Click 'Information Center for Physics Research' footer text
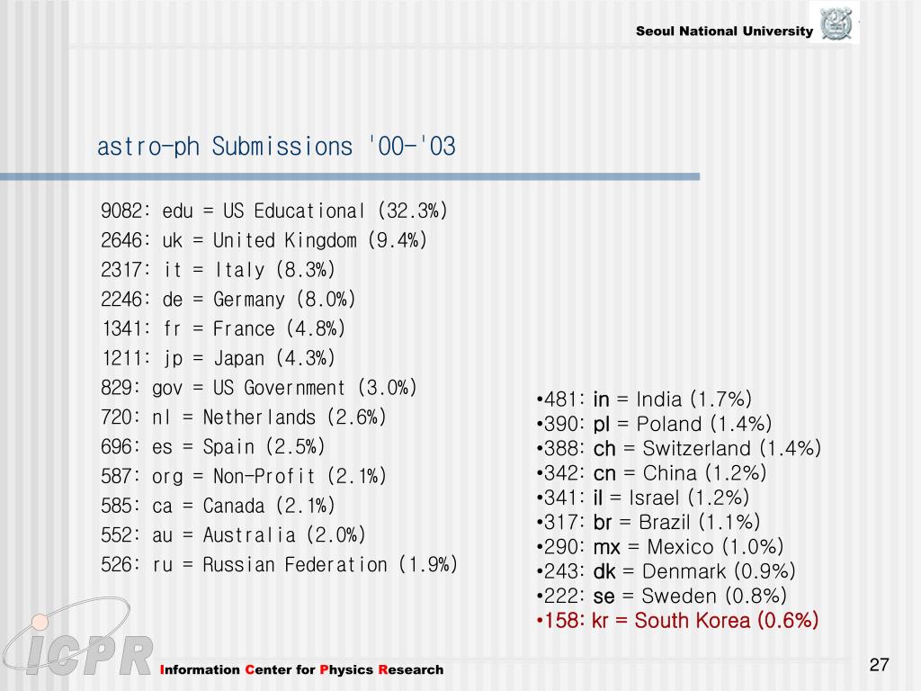The width and height of the screenshot is (921, 691). (x=302, y=669)
